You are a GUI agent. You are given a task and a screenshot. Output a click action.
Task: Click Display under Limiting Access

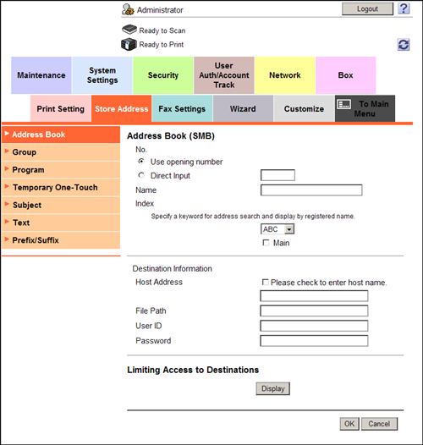click(272, 388)
